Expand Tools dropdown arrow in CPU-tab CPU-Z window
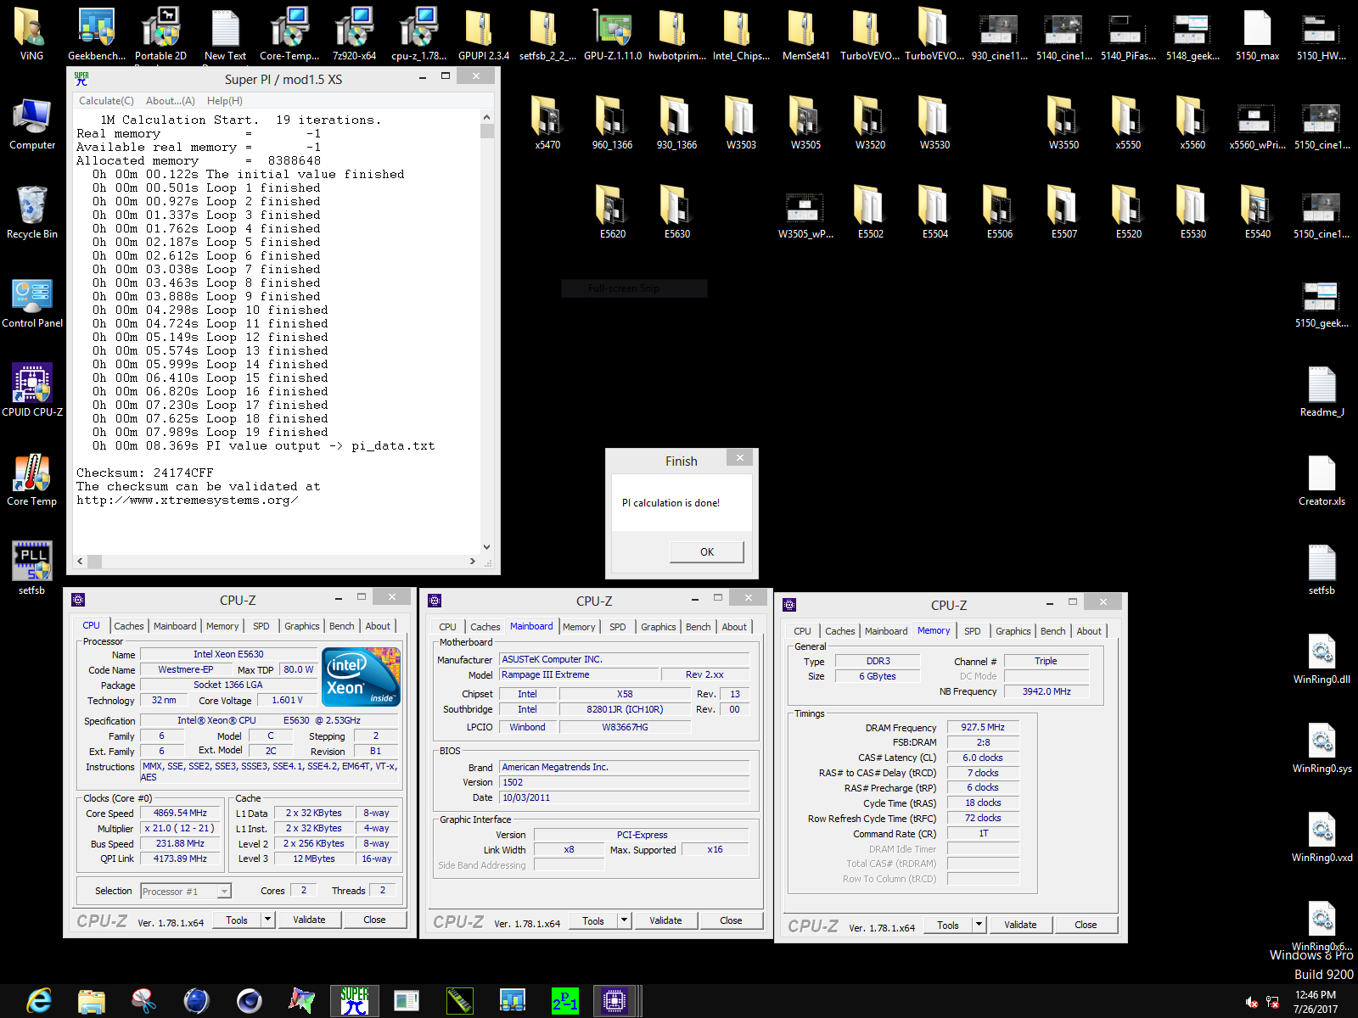 pyautogui.click(x=267, y=920)
